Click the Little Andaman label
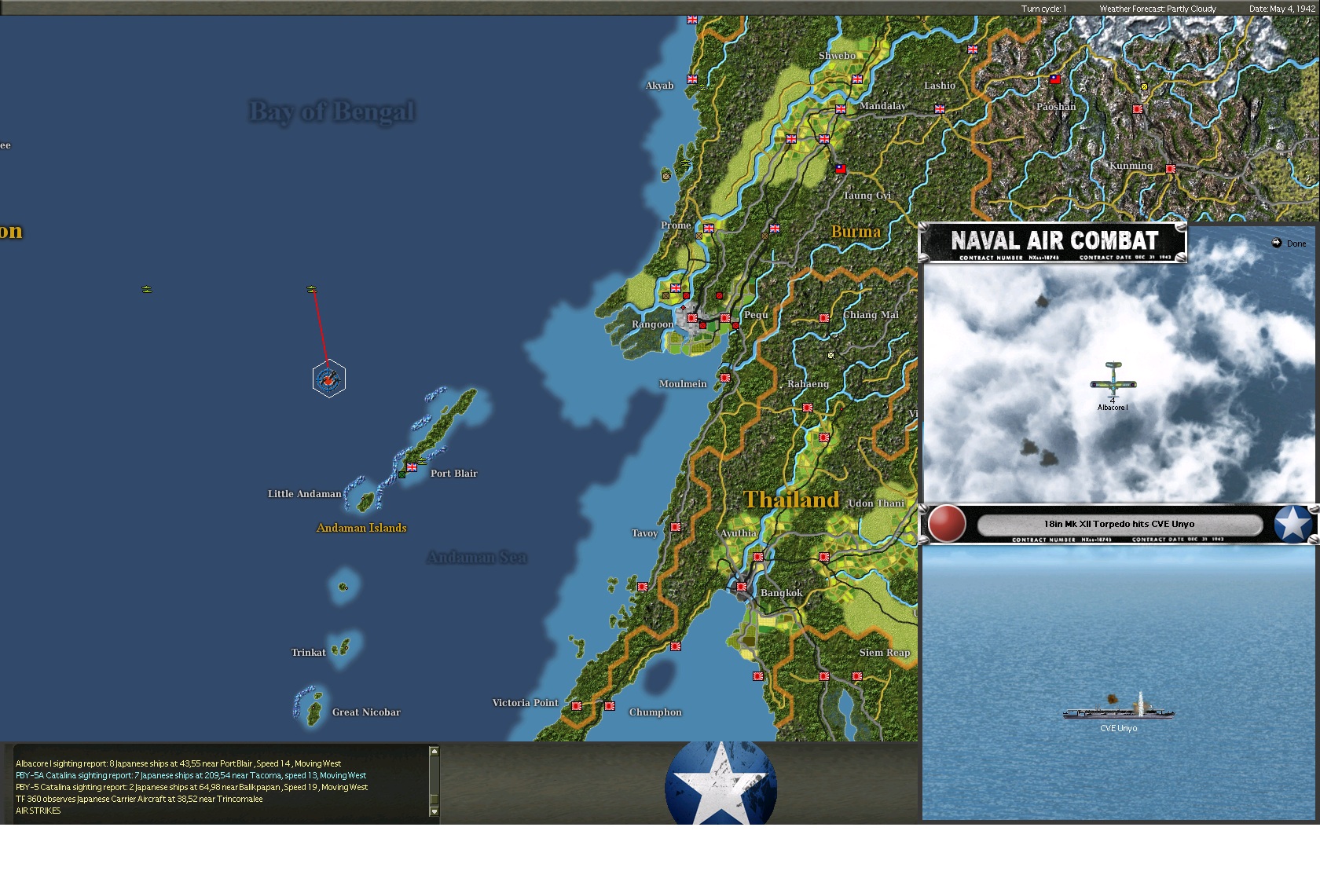The height and width of the screenshot is (893, 1320). pyautogui.click(x=304, y=494)
